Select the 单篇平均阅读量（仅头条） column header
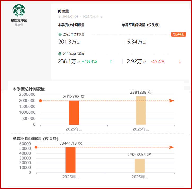Screen dimensions: 192x189 141,25
